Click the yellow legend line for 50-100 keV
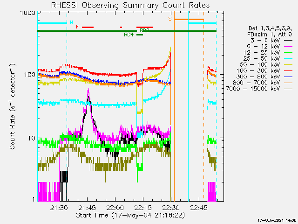Viewport: 298px width, 224px height. pos(288,65)
